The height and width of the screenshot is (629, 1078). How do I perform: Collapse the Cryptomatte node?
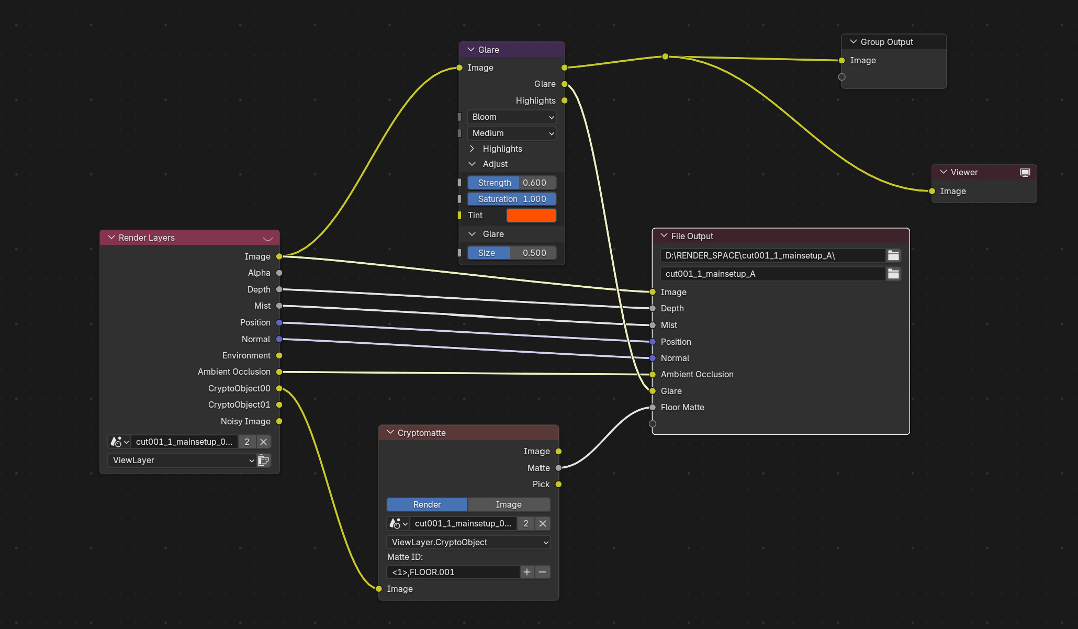click(390, 433)
